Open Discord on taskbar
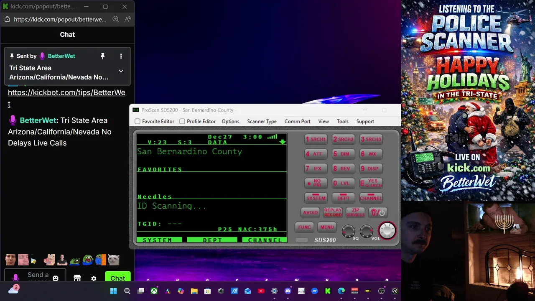The height and width of the screenshot is (301, 535). pos(288,291)
